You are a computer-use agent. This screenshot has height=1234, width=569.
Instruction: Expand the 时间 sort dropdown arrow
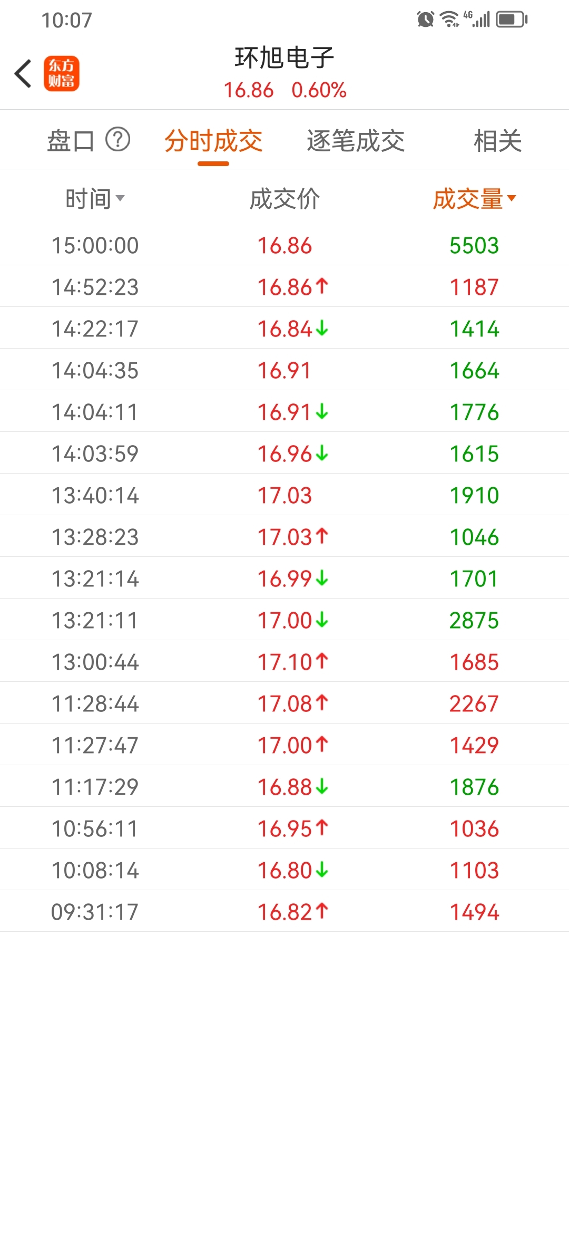[x=120, y=198]
